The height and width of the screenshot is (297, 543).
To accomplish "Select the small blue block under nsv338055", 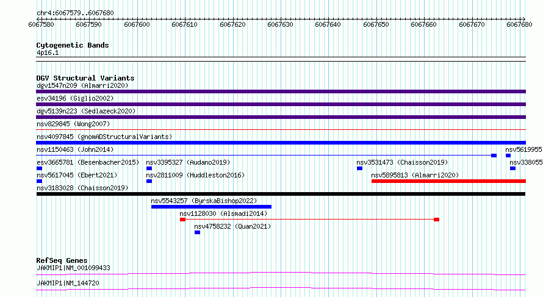I will click(x=512, y=168).
